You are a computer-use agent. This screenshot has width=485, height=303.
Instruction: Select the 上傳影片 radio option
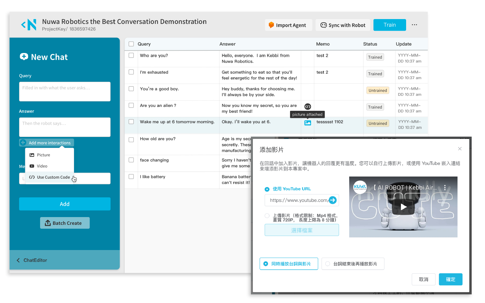click(x=267, y=216)
